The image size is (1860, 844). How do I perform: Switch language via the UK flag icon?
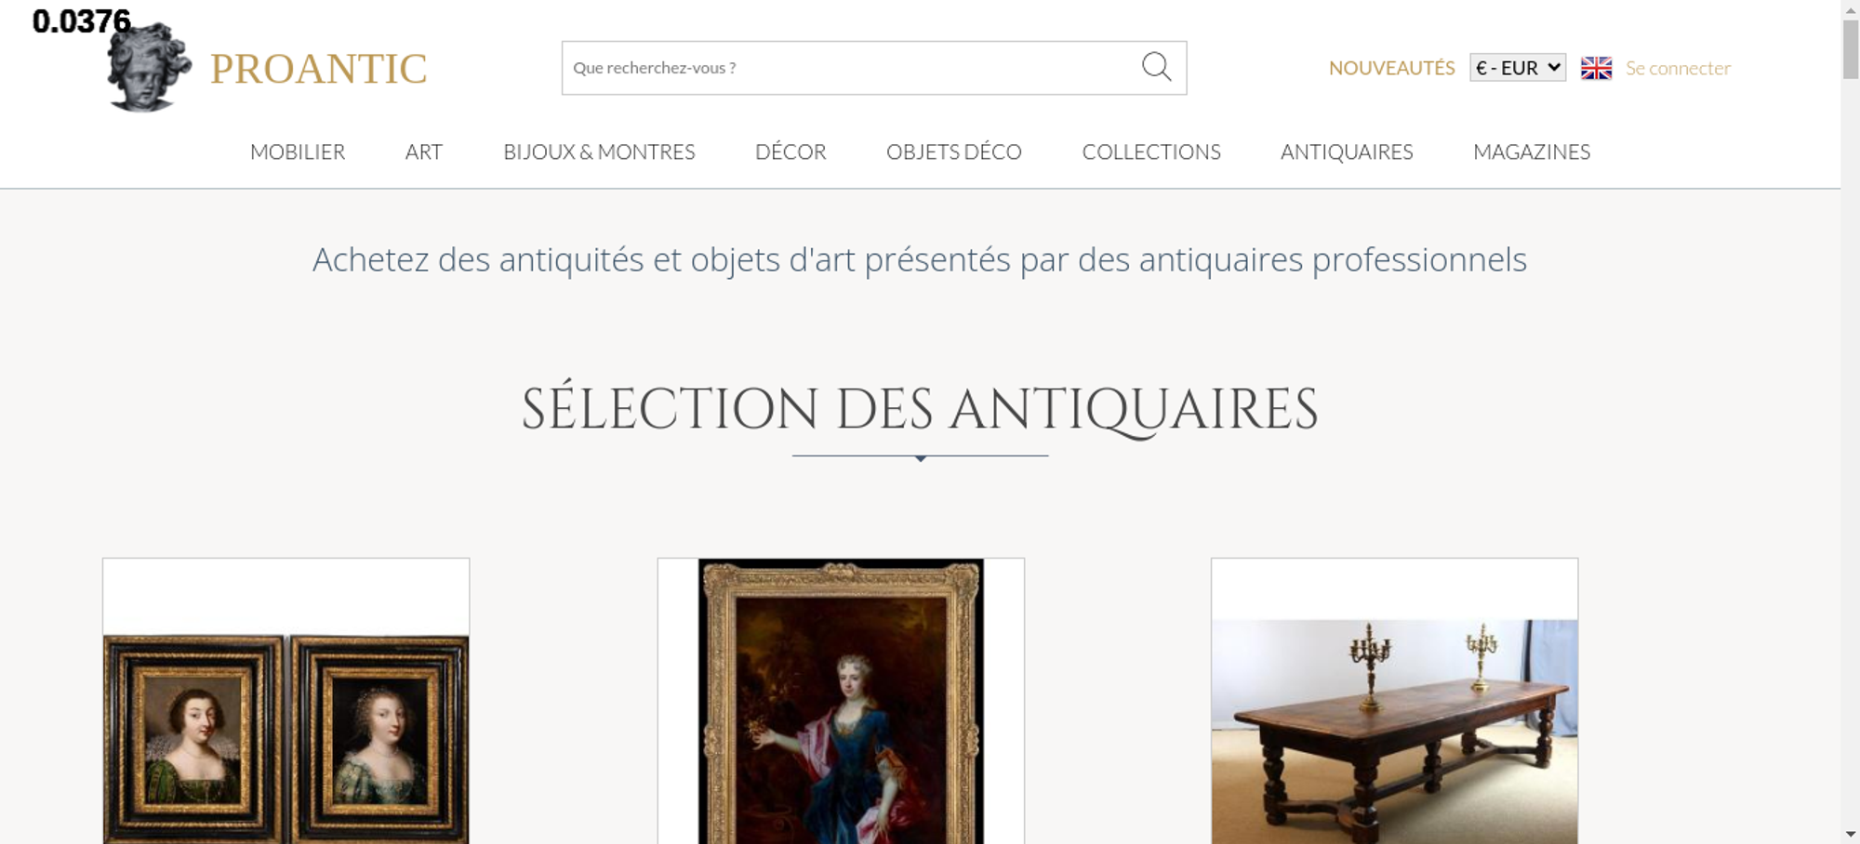[x=1596, y=68]
